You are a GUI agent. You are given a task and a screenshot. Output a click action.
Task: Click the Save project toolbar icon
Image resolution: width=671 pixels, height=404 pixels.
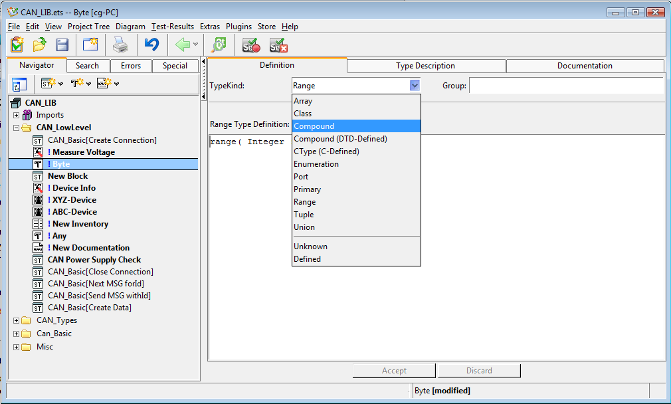pos(62,45)
